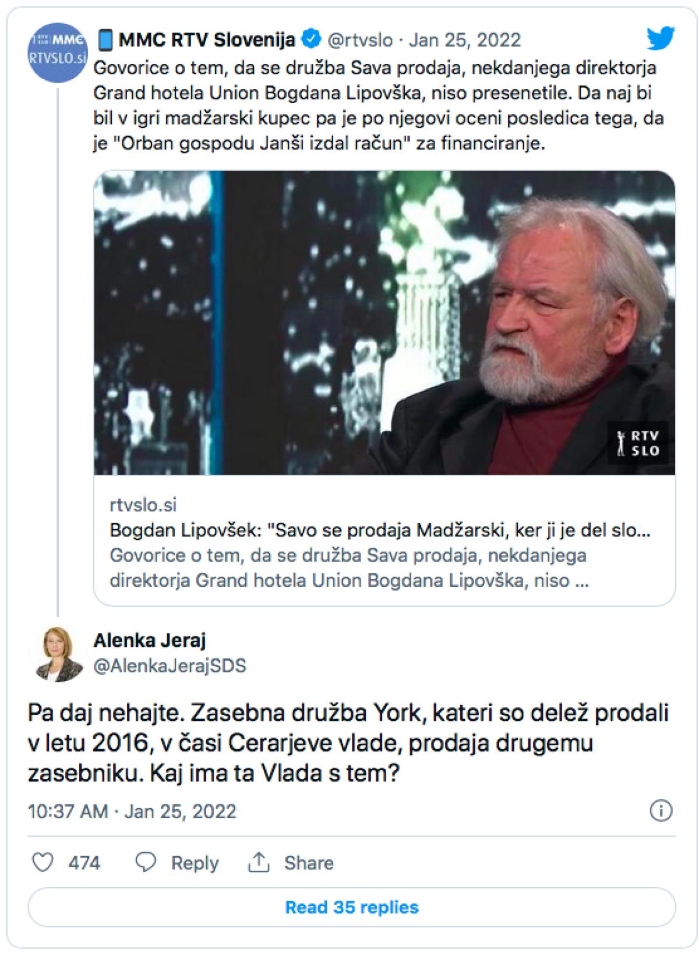Click the blue verified badge
Image resolution: width=699 pixels, height=960 pixels.
tap(312, 39)
